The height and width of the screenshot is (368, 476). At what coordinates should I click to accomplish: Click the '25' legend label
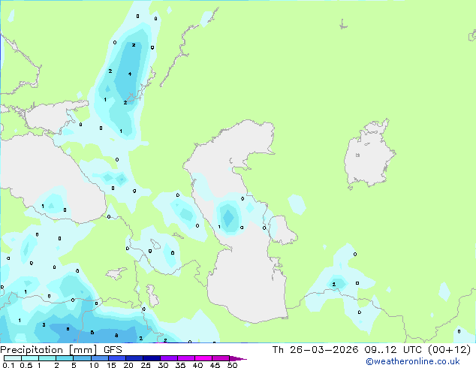146,365
